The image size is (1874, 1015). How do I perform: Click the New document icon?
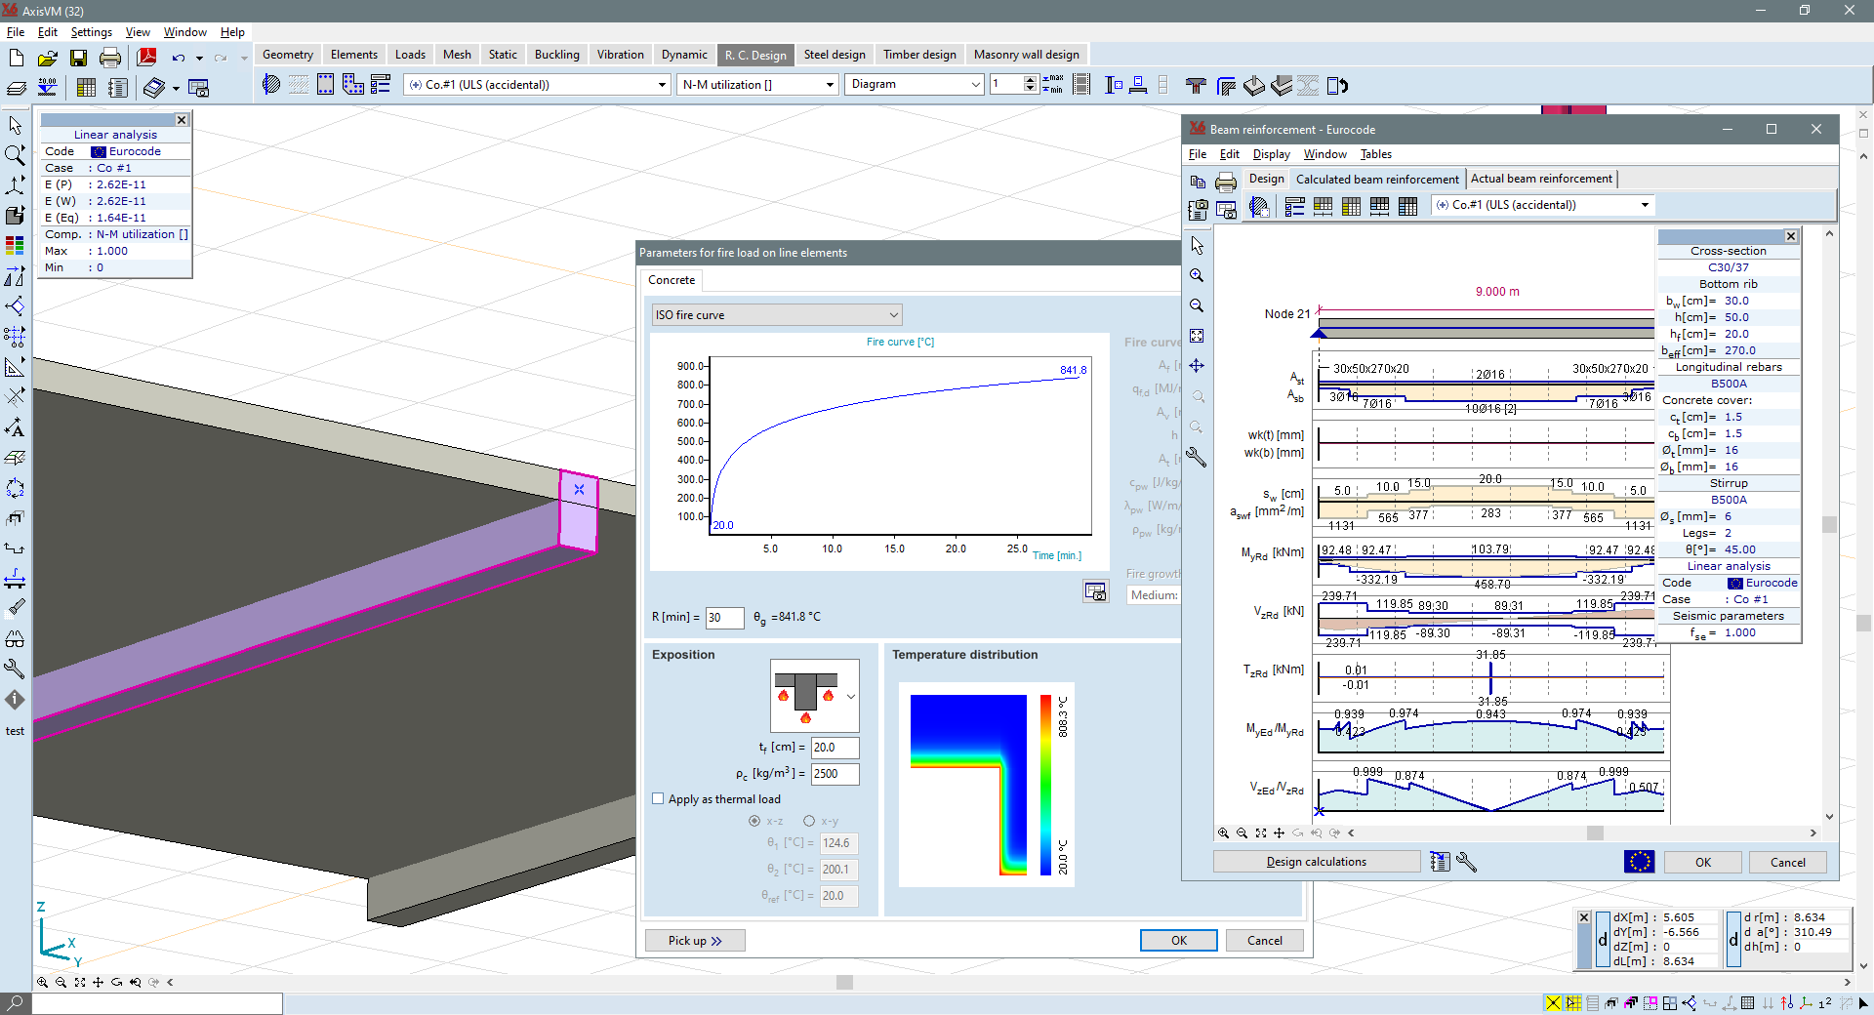16,59
